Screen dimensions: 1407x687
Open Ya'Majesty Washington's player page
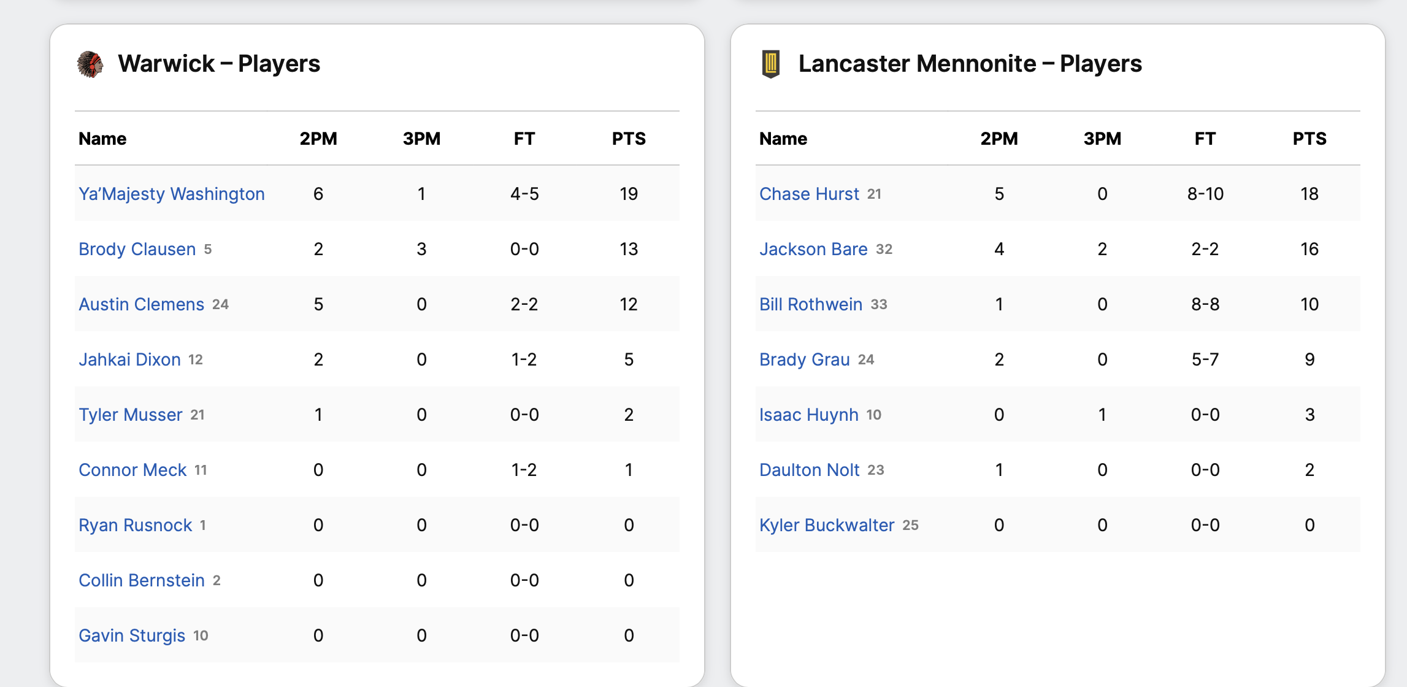pos(172,194)
